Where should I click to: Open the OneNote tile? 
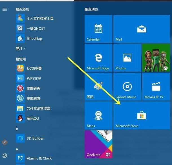98,144
